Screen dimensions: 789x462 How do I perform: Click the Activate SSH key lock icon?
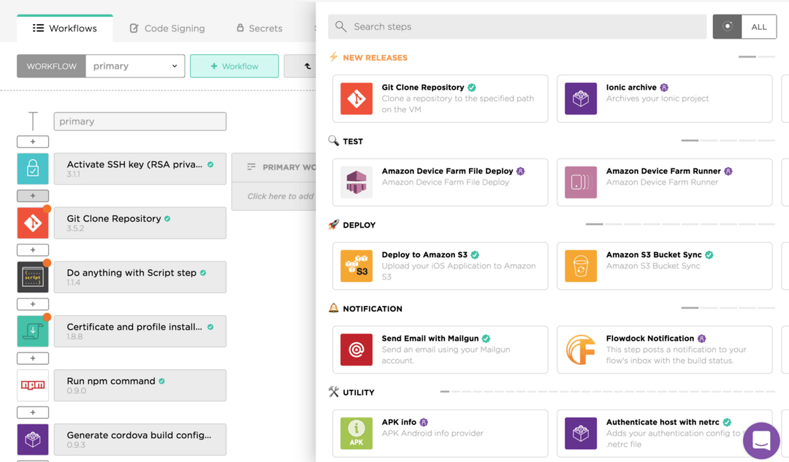tap(33, 169)
